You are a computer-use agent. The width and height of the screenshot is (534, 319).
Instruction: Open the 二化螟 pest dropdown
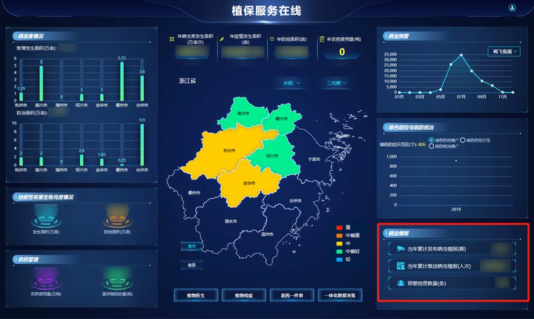(x=336, y=83)
